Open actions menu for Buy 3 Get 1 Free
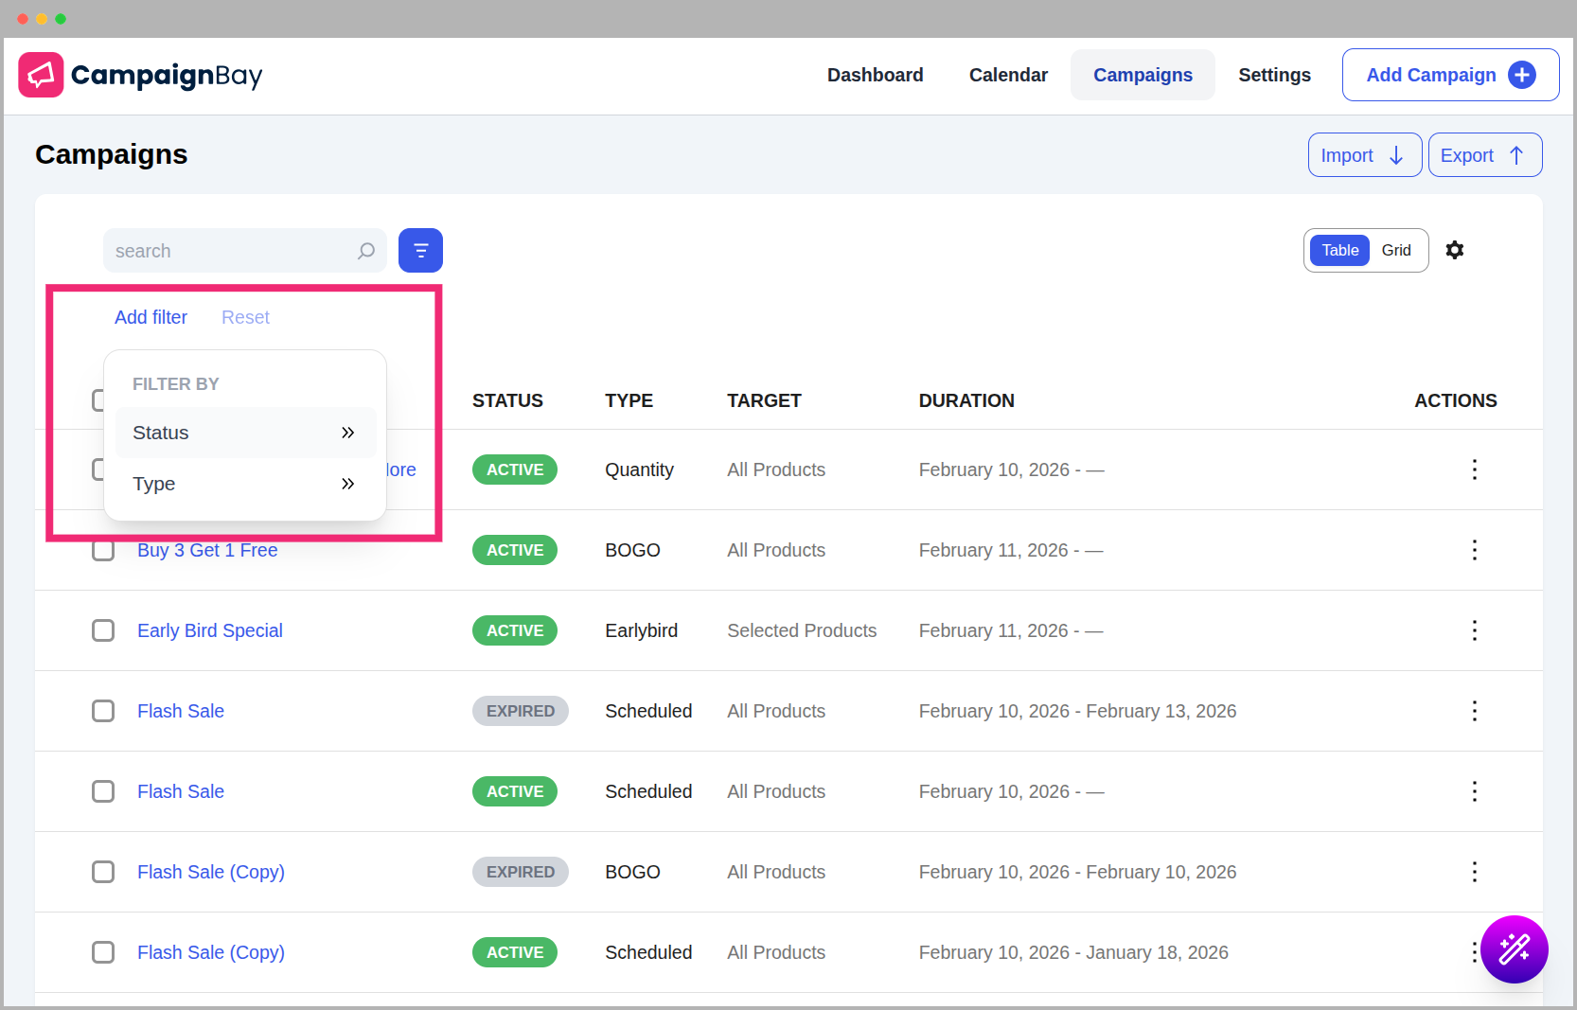Image resolution: width=1577 pixels, height=1010 pixels. pyautogui.click(x=1474, y=550)
